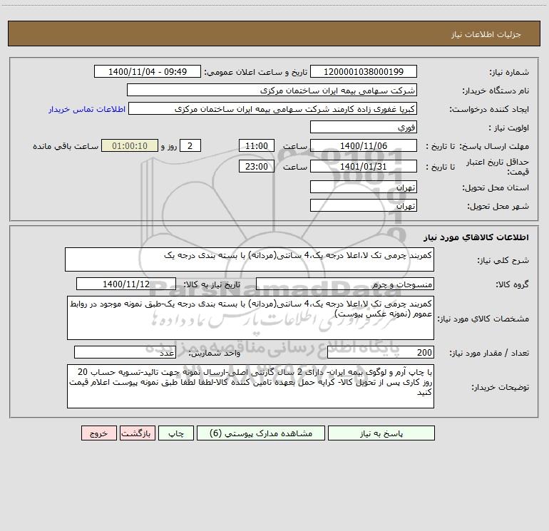This screenshot has height=531, width=549.
Task: Click the حداقل تاریخ اعتبار قیمت label
Action: 498,167
